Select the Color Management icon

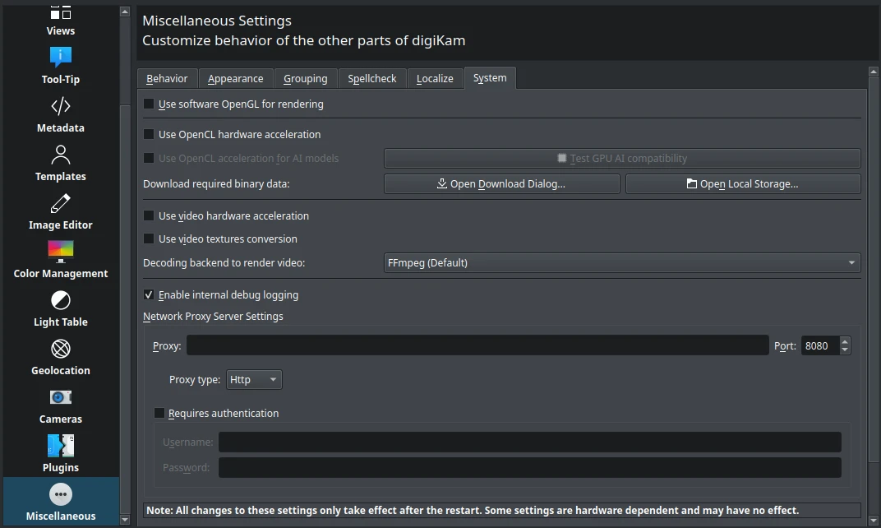coord(60,252)
